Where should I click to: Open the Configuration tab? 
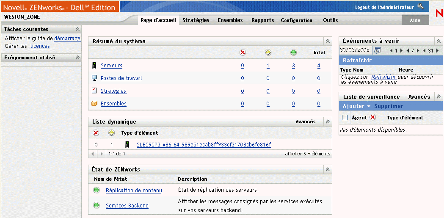click(296, 20)
